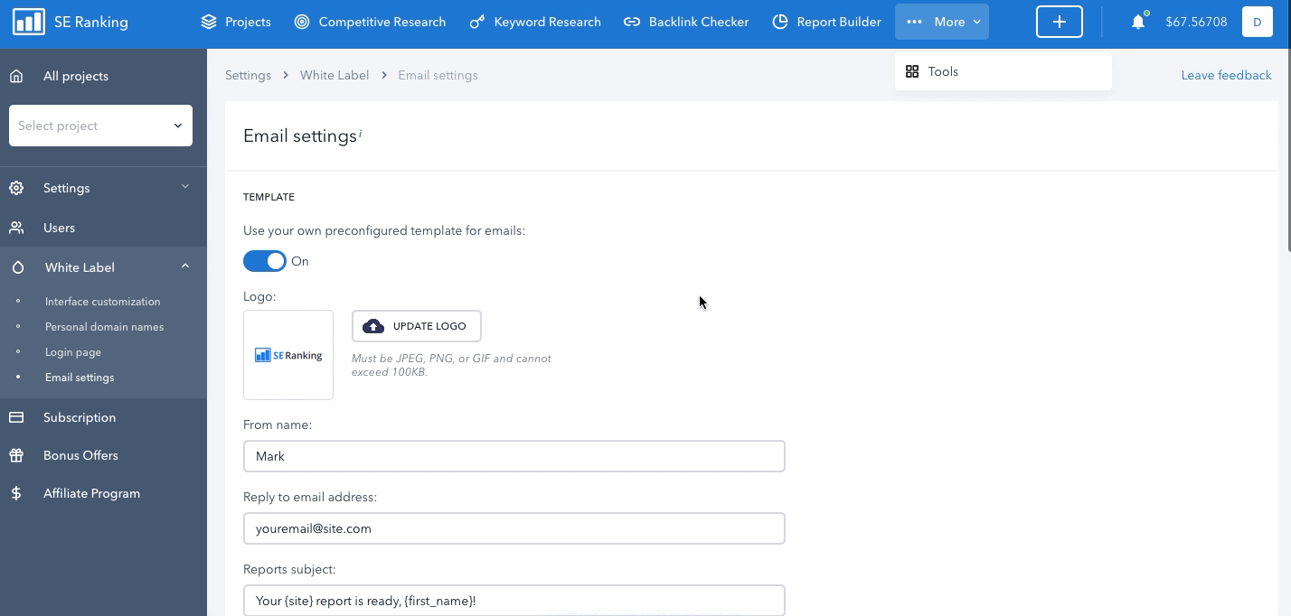The width and height of the screenshot is (1291, 616).
Task: Click the Tools grid icon
Action: point(912,71)
